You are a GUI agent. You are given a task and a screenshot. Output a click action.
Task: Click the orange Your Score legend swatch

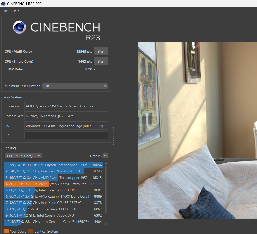(7, 231)
